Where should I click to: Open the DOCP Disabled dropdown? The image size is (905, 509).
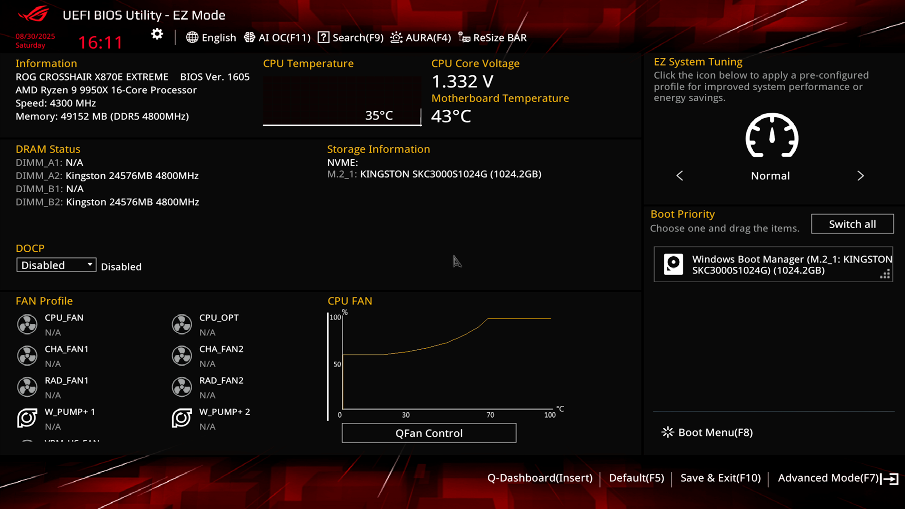56,265
